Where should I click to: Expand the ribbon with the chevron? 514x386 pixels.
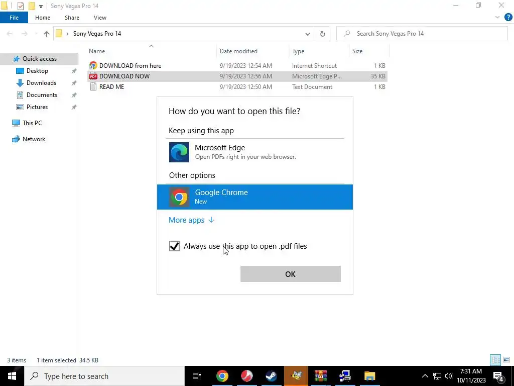tap(497, 18)
